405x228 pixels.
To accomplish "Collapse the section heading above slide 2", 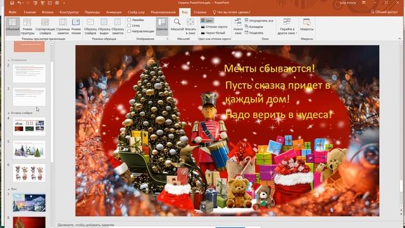I will tap(9, 60).
